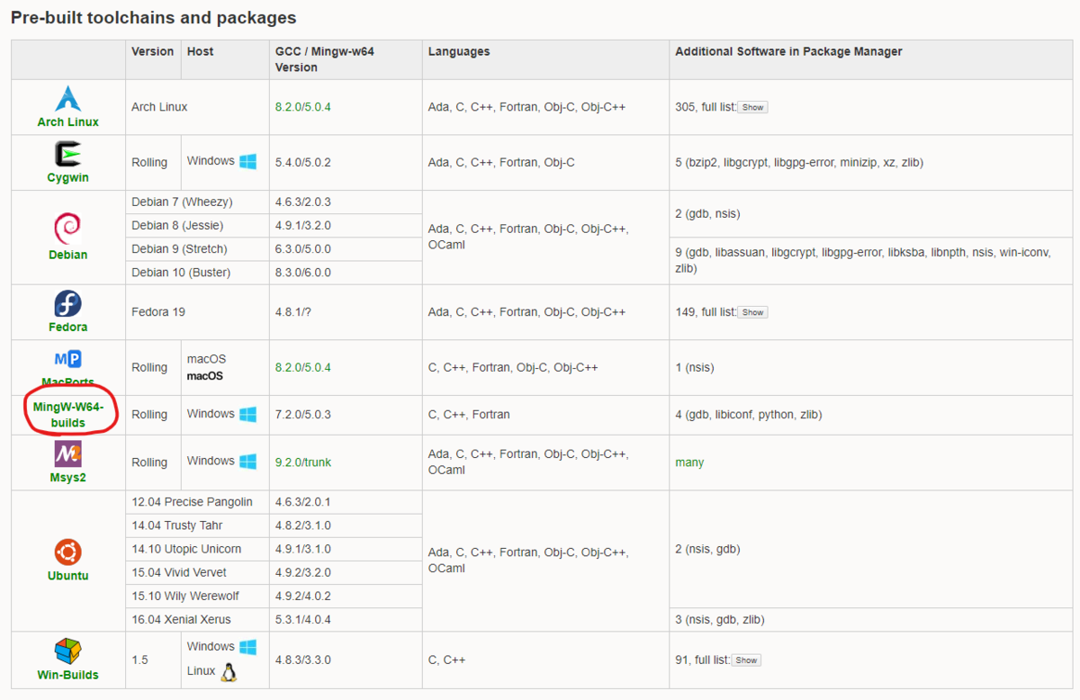The image size is (1080, 700).
Task: Click the green 'many' link for Msys2
Action: [689, 462]
